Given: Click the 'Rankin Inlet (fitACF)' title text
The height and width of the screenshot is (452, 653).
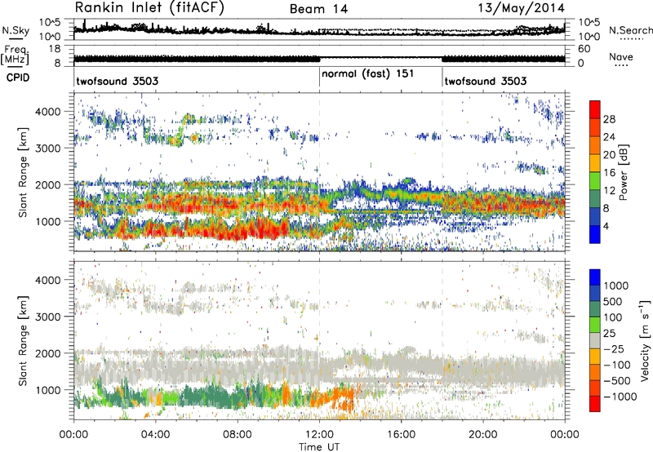Looking at the screenshot, I should (149, 7).
